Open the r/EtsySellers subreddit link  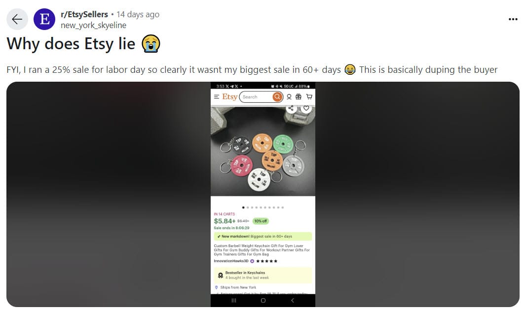[84, 14]
